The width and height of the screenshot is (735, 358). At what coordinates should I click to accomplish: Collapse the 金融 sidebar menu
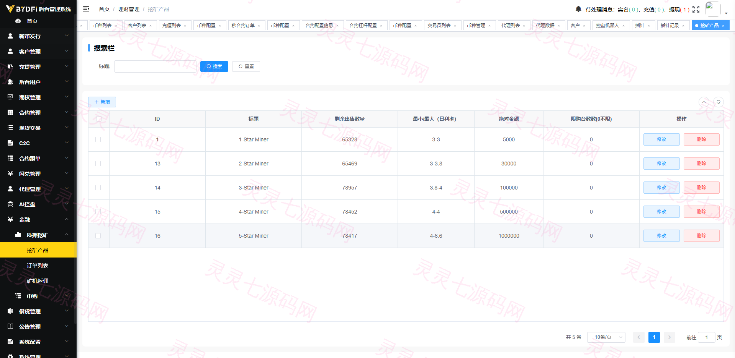coord(38,219)
